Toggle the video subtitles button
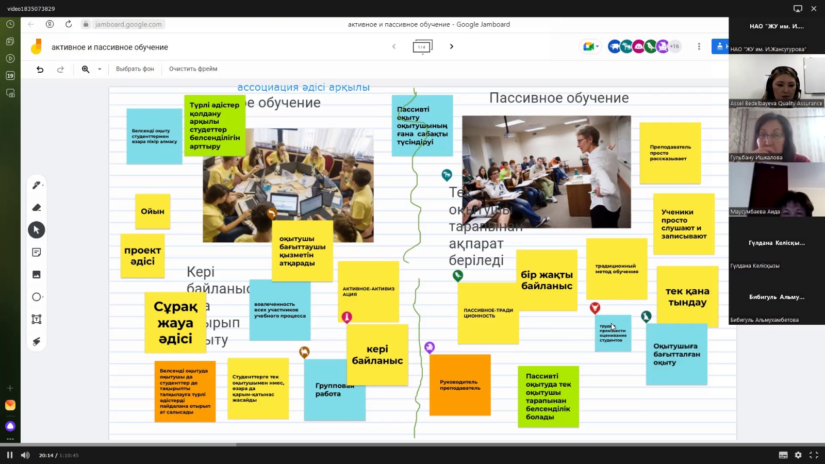This screenshot has height=464, width=825. (x=783, y=455)
